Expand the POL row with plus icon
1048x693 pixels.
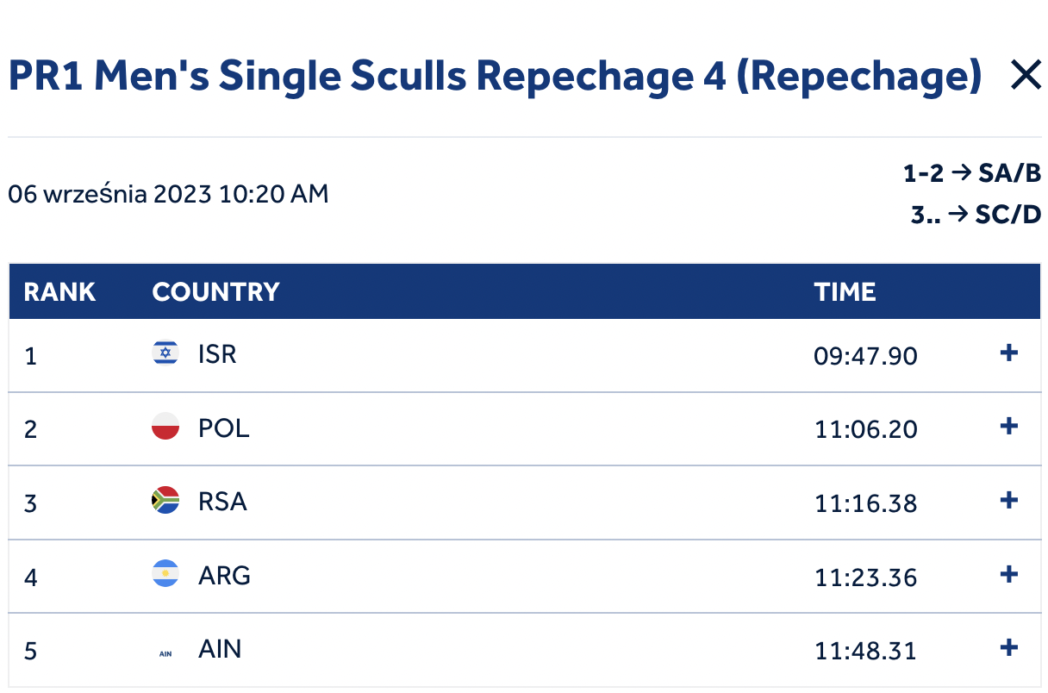pyautogui.click(x=1008, y=427)
